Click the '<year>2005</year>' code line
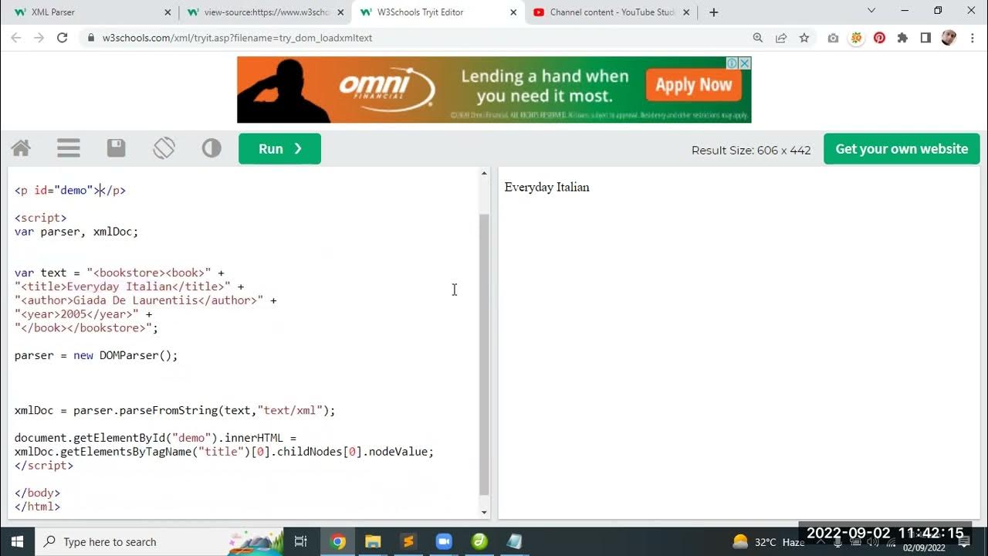 [x=83, y=314]
